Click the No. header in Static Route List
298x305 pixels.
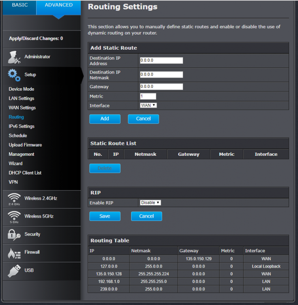pos(98,155)
